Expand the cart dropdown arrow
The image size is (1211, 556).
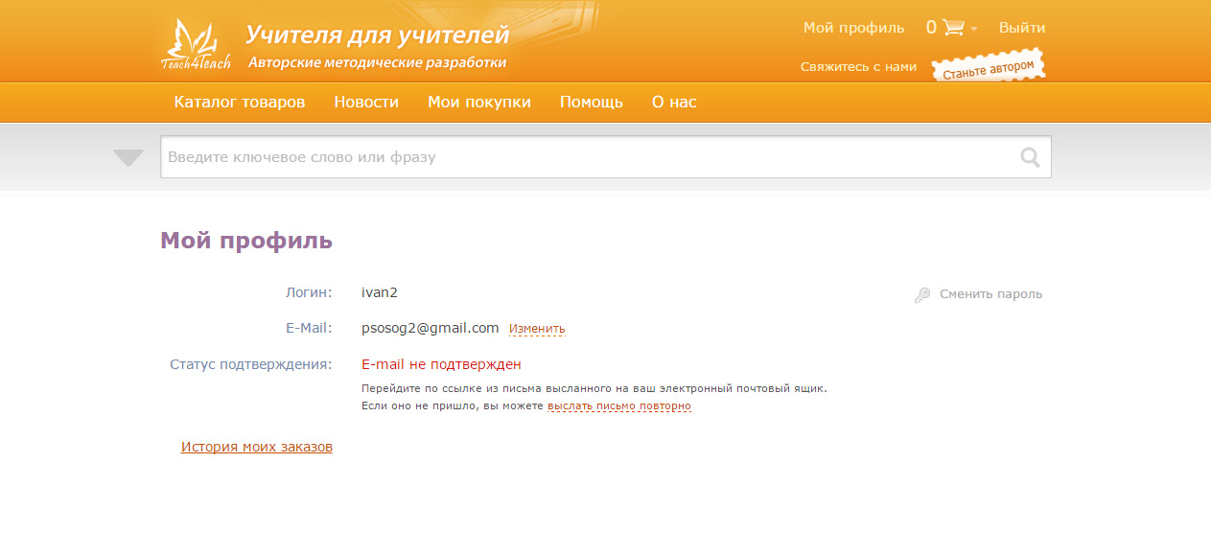(x=974, y=29)
